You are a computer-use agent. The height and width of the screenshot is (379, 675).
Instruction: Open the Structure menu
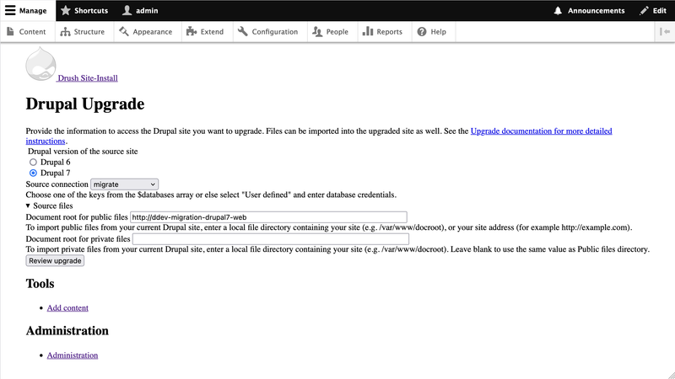83,32
